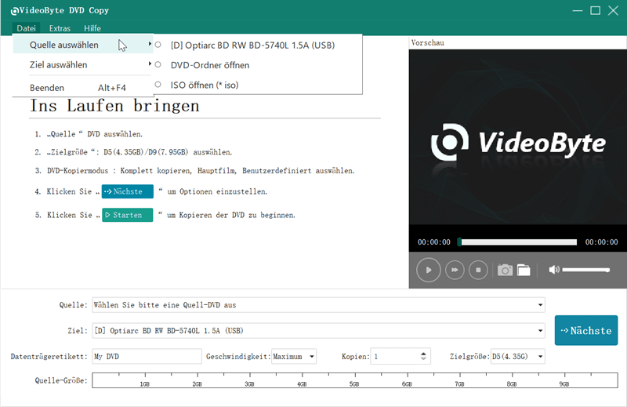Image resolution: width=627 pixels, height=407 pixels.
Task: Choose the DVD-Ordner öffnen option
Action: pos(209,65)
